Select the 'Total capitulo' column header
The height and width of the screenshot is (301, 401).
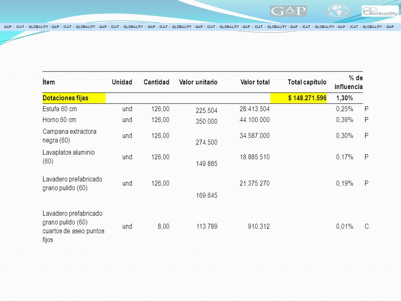coord(307,82)
